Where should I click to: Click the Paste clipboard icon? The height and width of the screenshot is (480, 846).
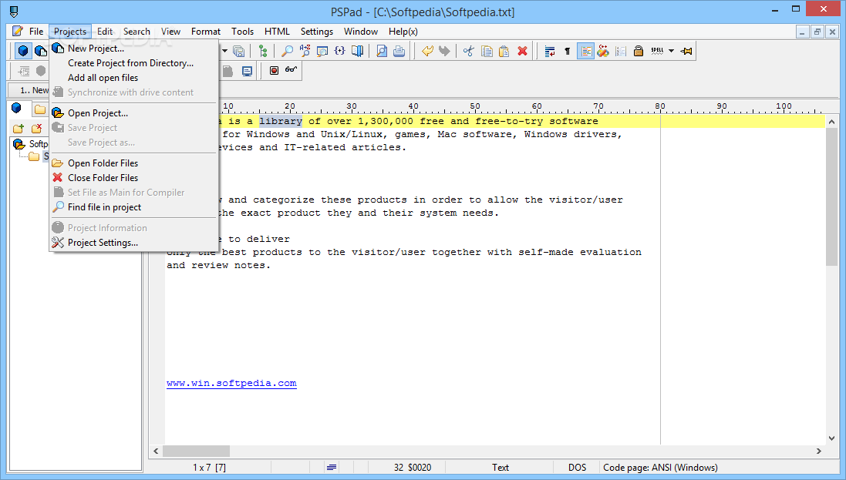point(504,51)
